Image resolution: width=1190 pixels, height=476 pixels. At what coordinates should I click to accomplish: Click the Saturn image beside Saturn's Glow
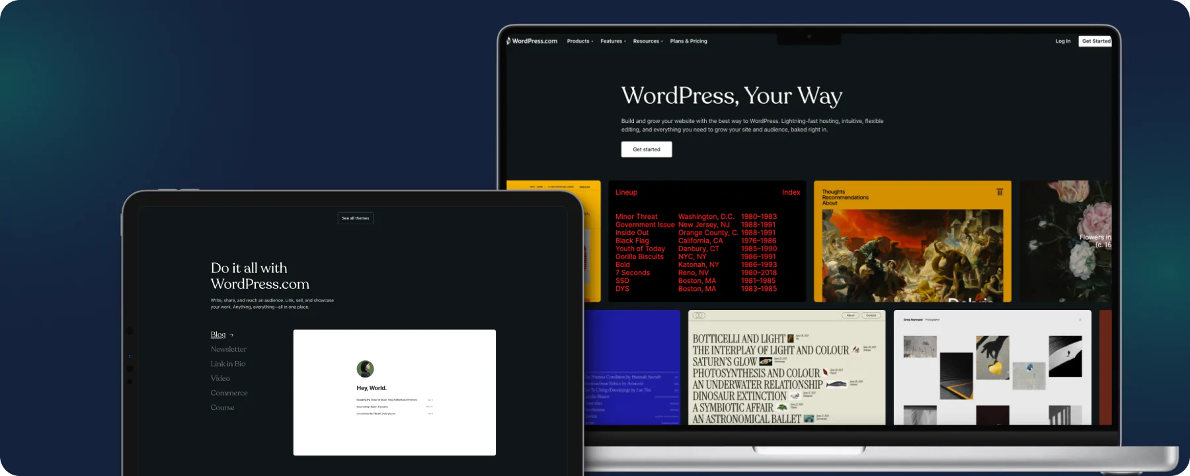tap(766, 362)
